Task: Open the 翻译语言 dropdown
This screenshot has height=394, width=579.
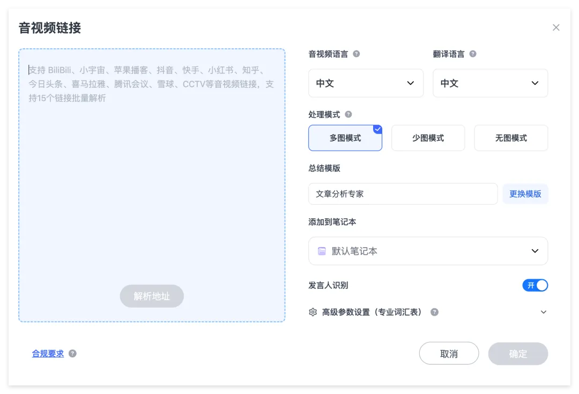Action: tap(490, 83)
